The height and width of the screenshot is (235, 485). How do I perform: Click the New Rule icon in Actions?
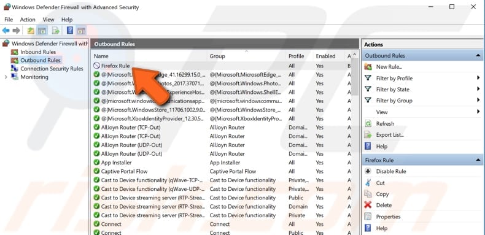point(368,67)
